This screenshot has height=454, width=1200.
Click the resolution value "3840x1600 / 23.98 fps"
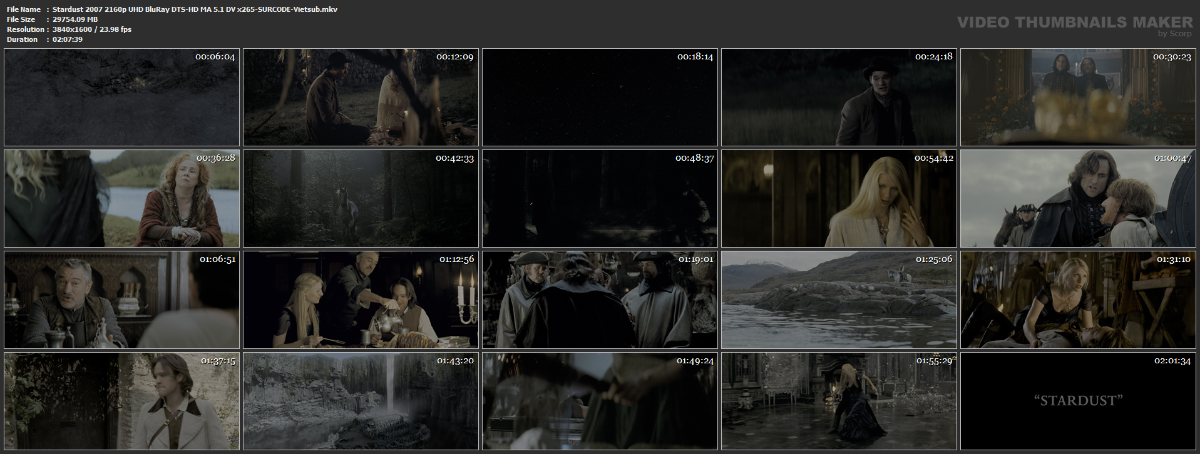tap(92, 29)
